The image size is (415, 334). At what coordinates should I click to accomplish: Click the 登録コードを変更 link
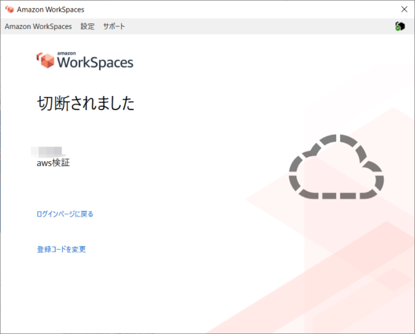click(62, 249)
